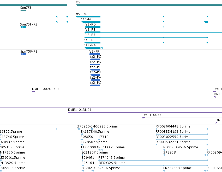
Task: Select the DME1-013N01 clone label
Action: coord(80,110)
